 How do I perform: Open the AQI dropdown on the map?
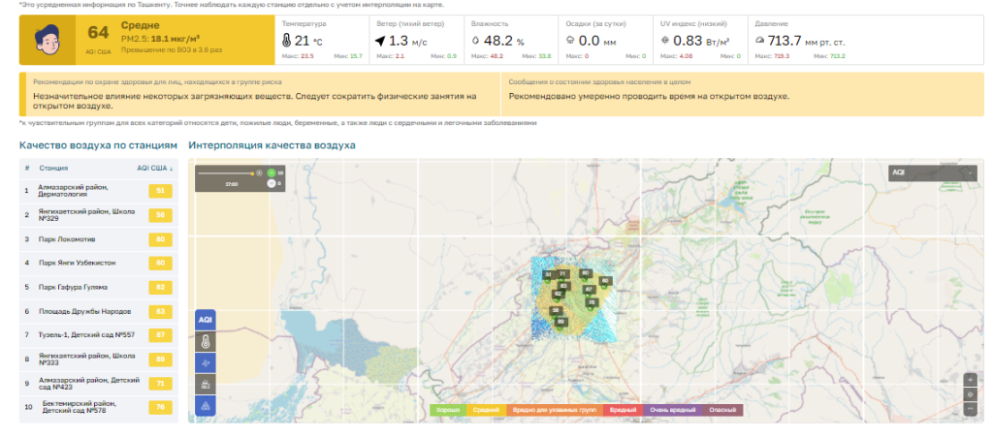tap(933, 172)
